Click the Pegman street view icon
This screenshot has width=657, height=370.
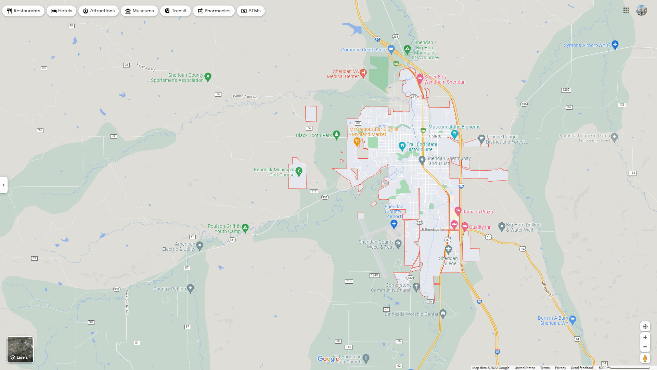point(645,358)
